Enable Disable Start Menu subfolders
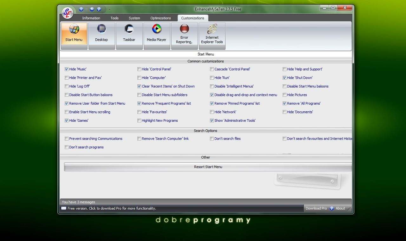The image size is (406, 241). coord(139,95)
